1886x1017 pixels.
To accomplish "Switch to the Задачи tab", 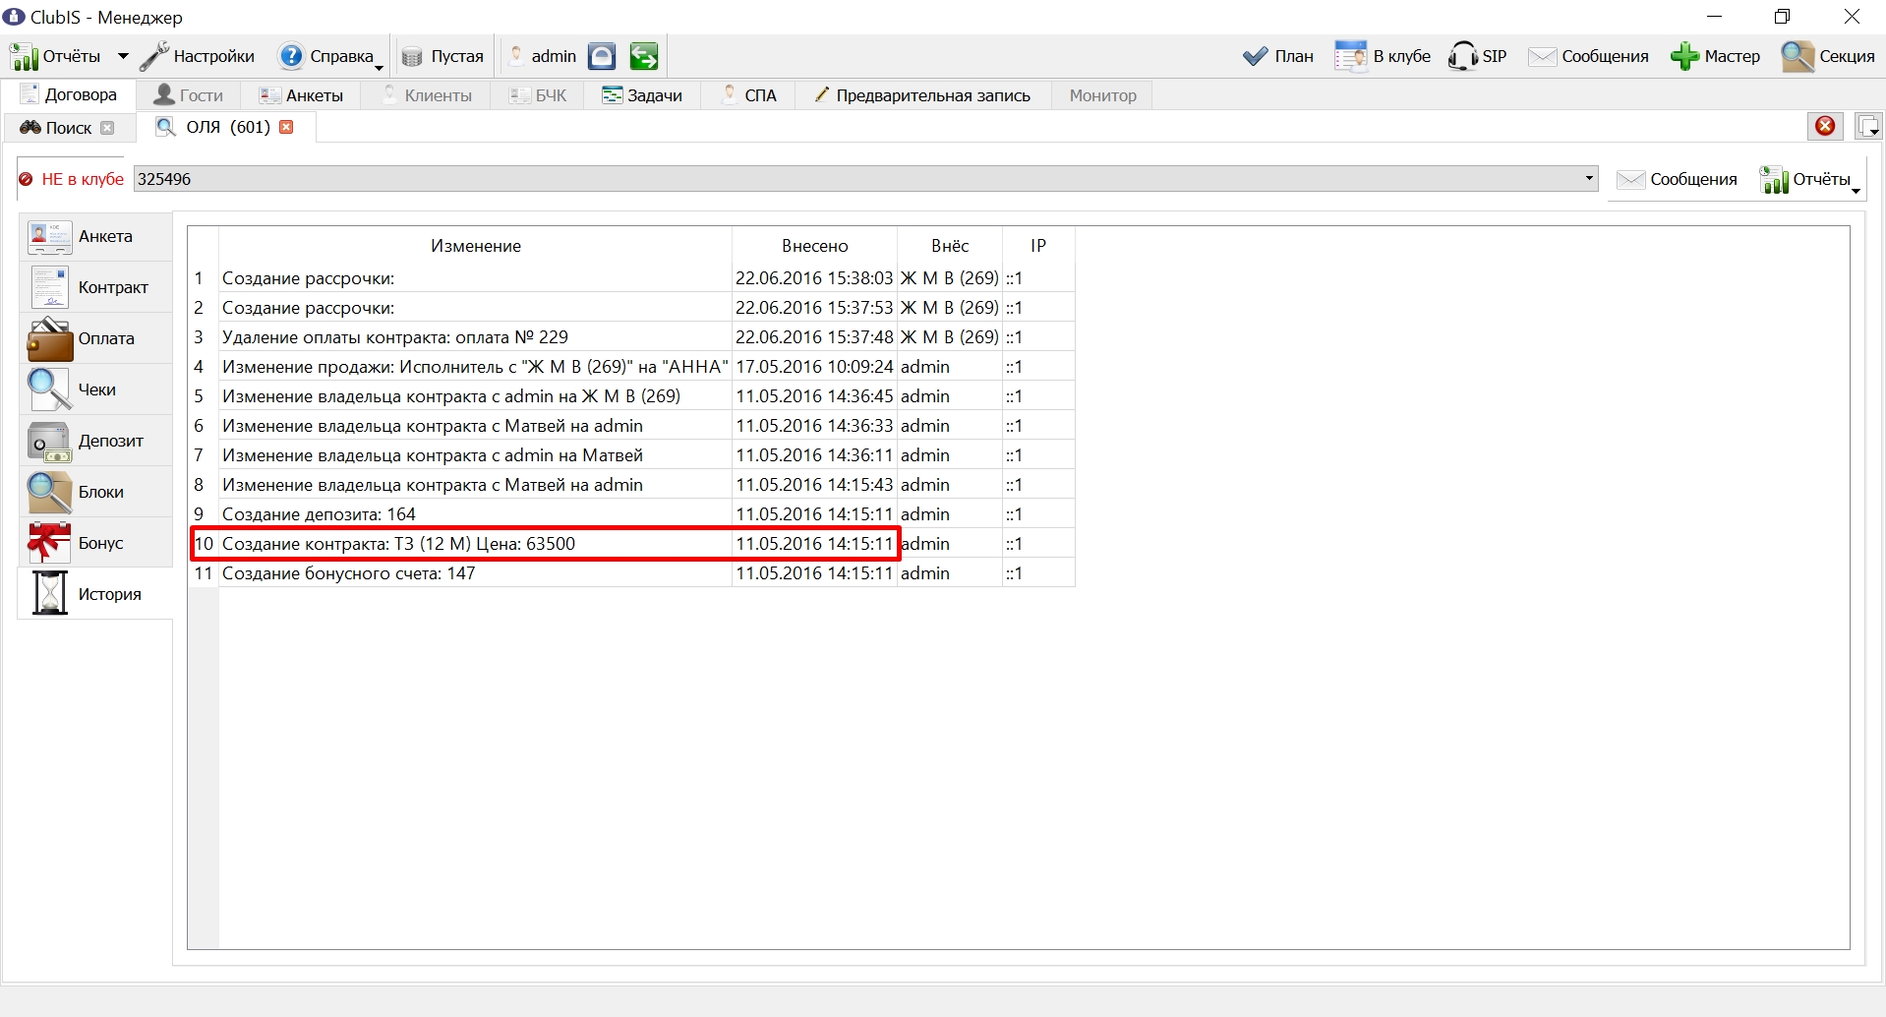I will (642, 95).
